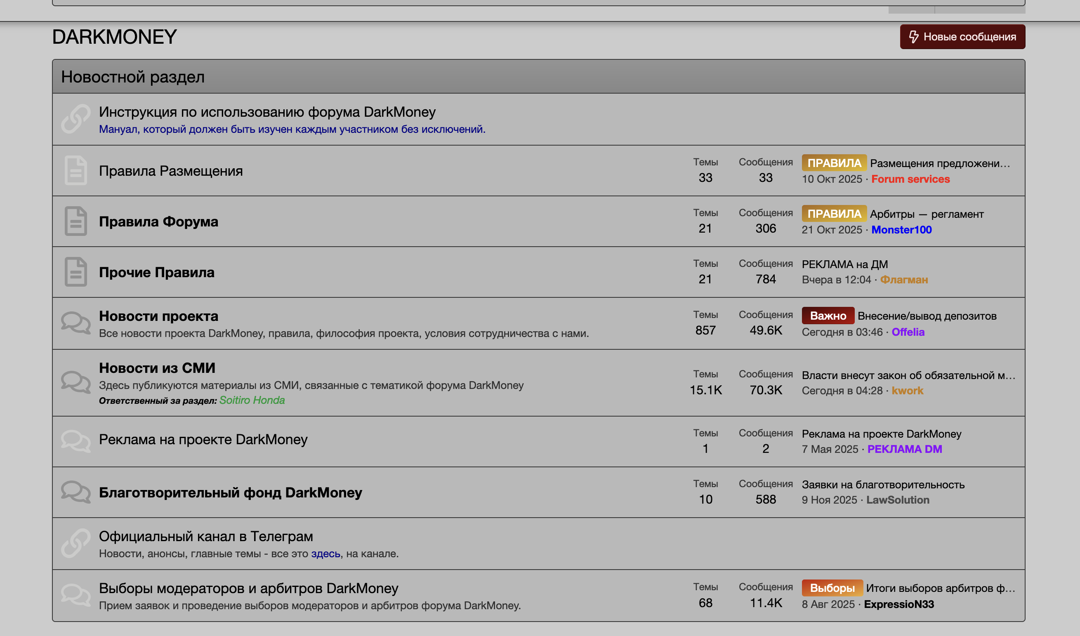Click chain-link icon beside forum instruction entry
Viewport: 1080px width, 636px height.
75,119
